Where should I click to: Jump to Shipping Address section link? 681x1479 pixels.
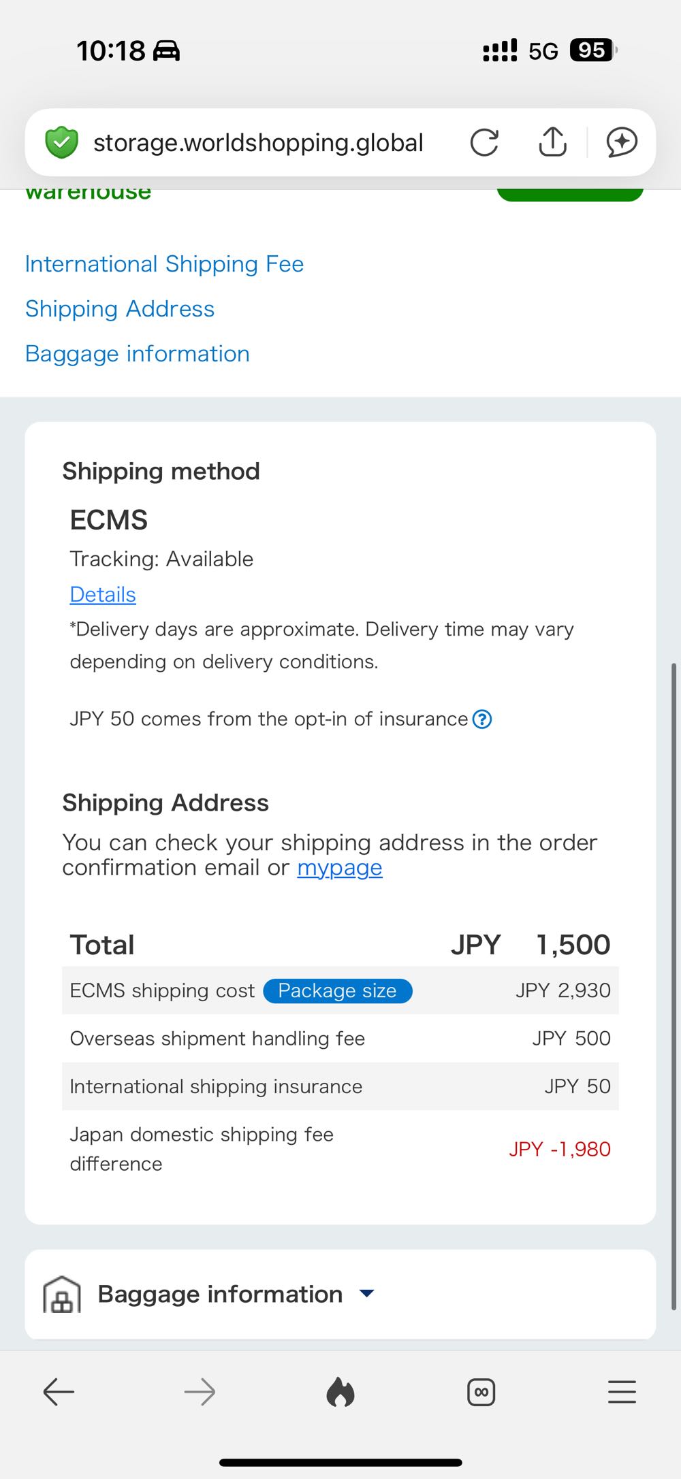(120, 309)
